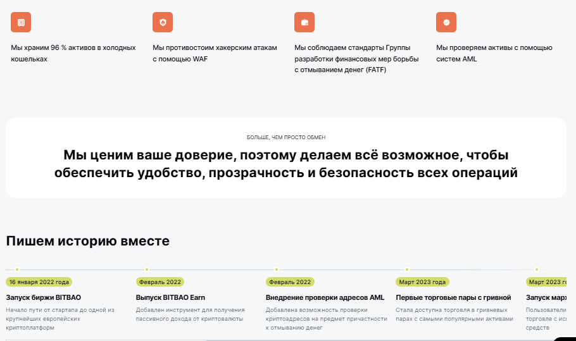The image size is (576, 341).
Task: Click the 'Мы ценим ваше доверие' banner headline
Action: [x=286, y=164]
